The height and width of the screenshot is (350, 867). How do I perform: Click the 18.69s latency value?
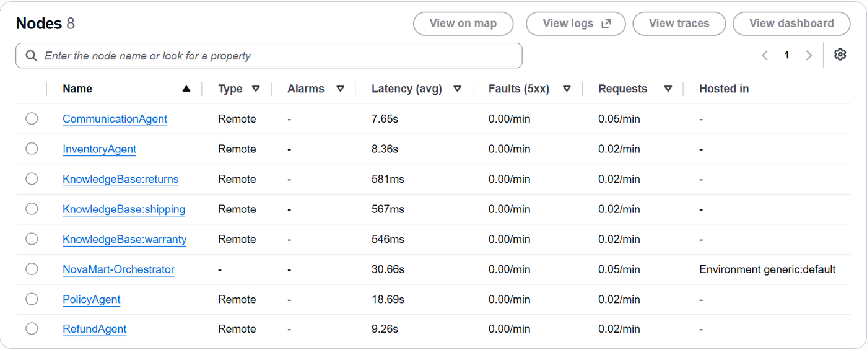388,299
